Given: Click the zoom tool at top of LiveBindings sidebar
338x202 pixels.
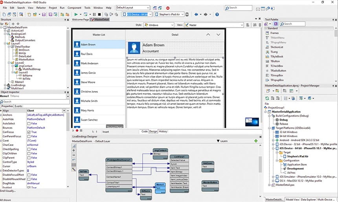Looking at the screenshot, I should click(74, 146).
